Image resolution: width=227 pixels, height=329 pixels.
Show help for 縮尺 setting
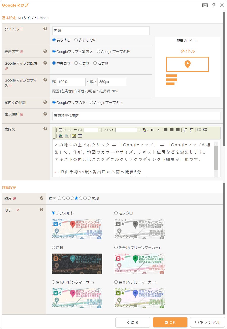coord(42,198)
